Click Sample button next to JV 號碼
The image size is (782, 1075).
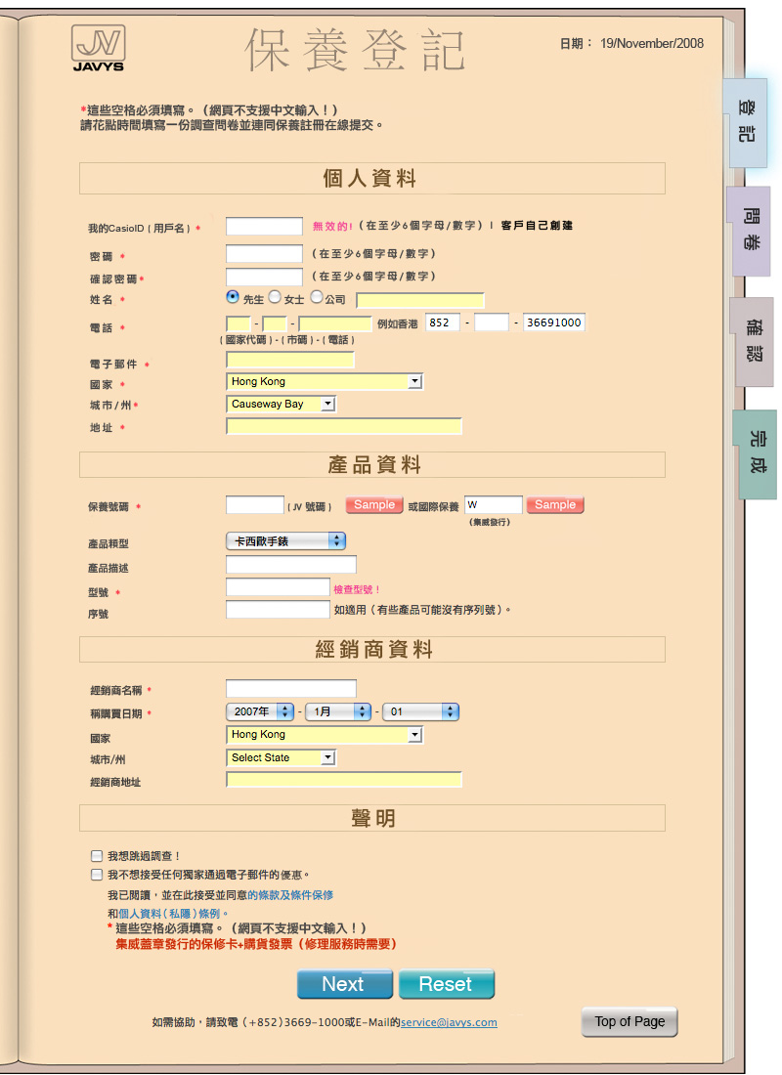pyautogui.click(x=373, y=505)
